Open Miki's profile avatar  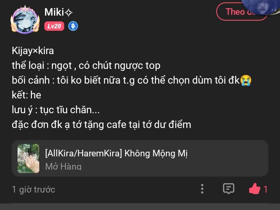coord(25,19)
